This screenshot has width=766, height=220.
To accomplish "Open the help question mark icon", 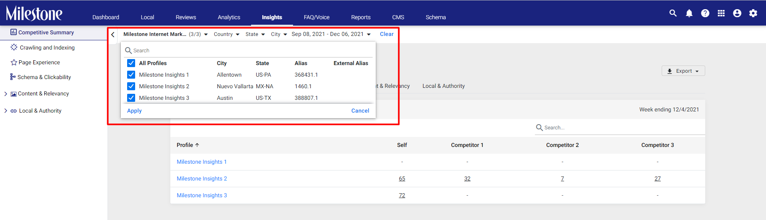I will pyautogui.click(x=705, y=13).
